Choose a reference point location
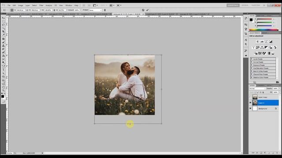This screenshot has width=282, height=158. [12, 10]
